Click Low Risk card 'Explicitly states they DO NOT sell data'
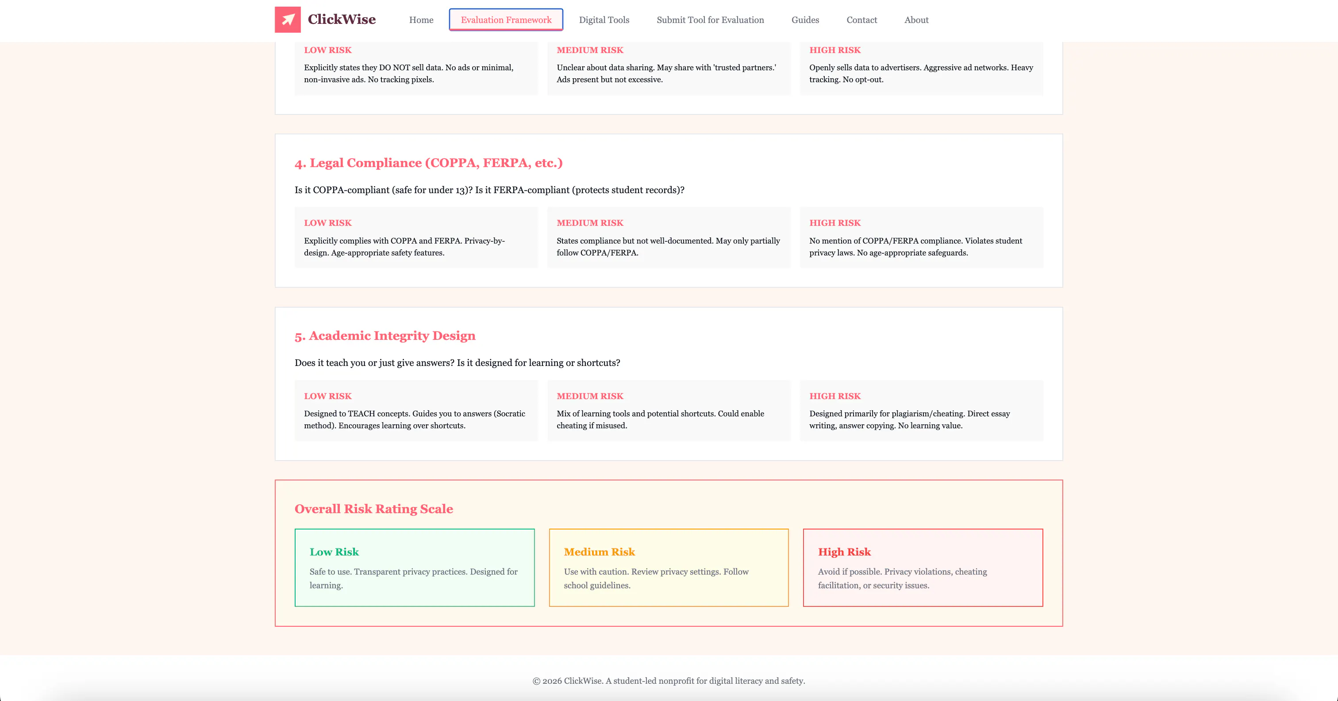This screenshot has width=1338, height=701. click(416, 68)
